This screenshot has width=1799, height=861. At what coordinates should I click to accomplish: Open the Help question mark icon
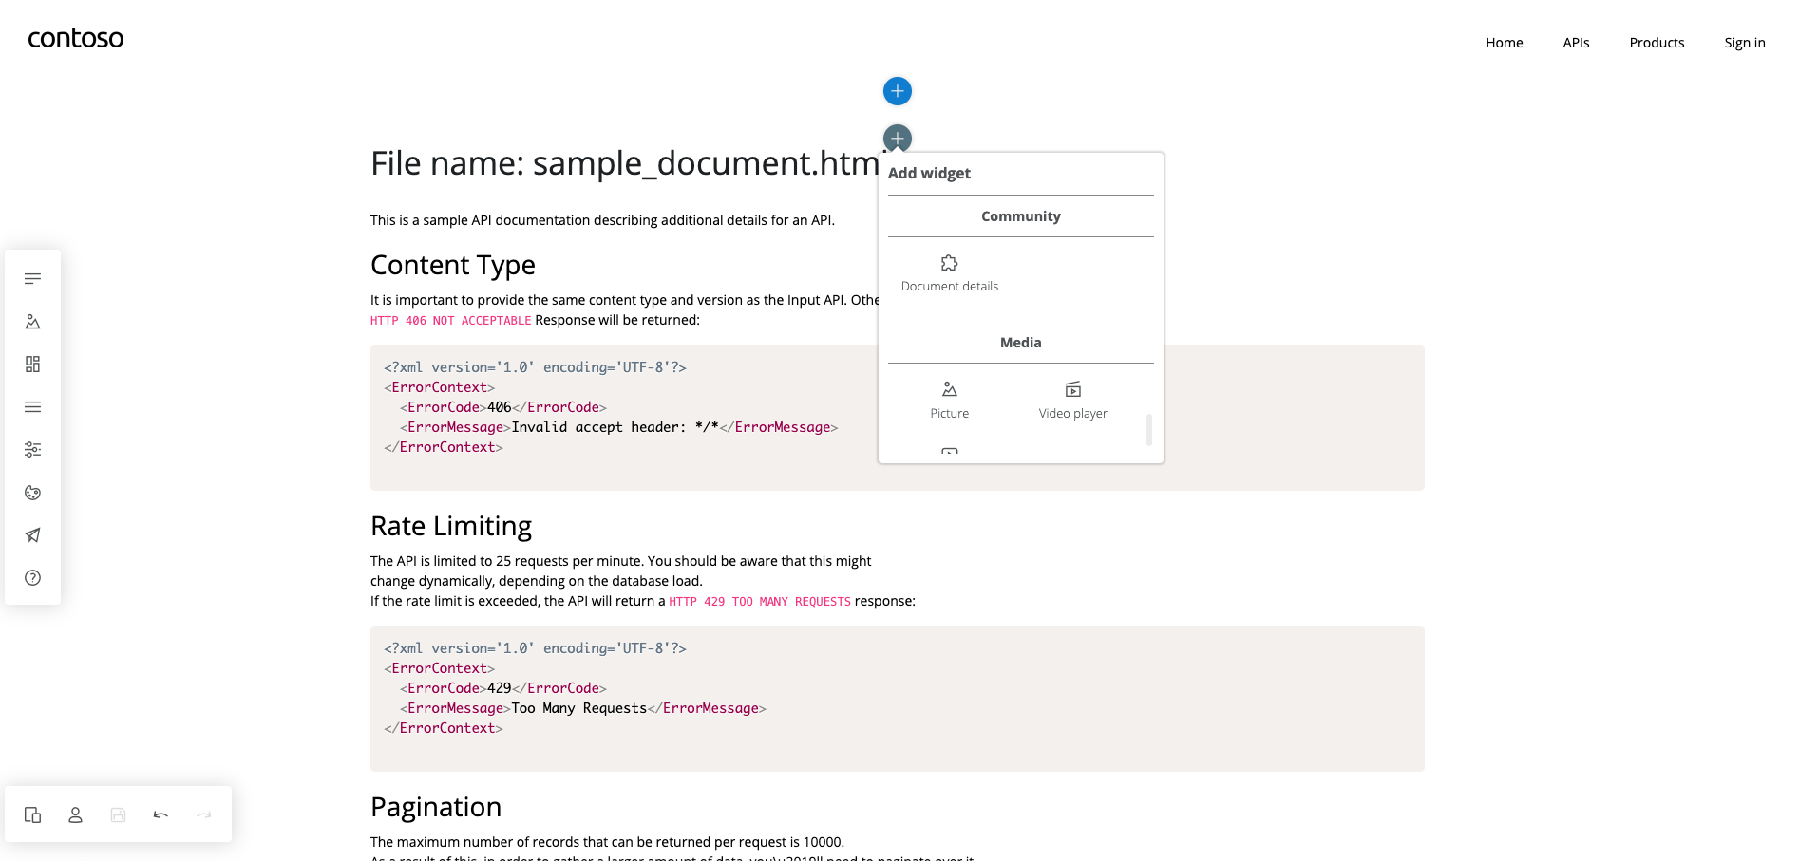pos(32,578)
